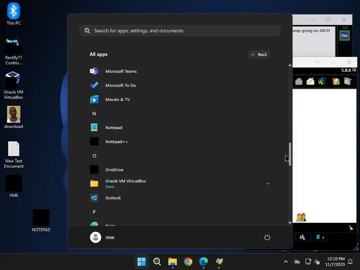
Task: Jump to the letter N section header
Action: (94, 114)
